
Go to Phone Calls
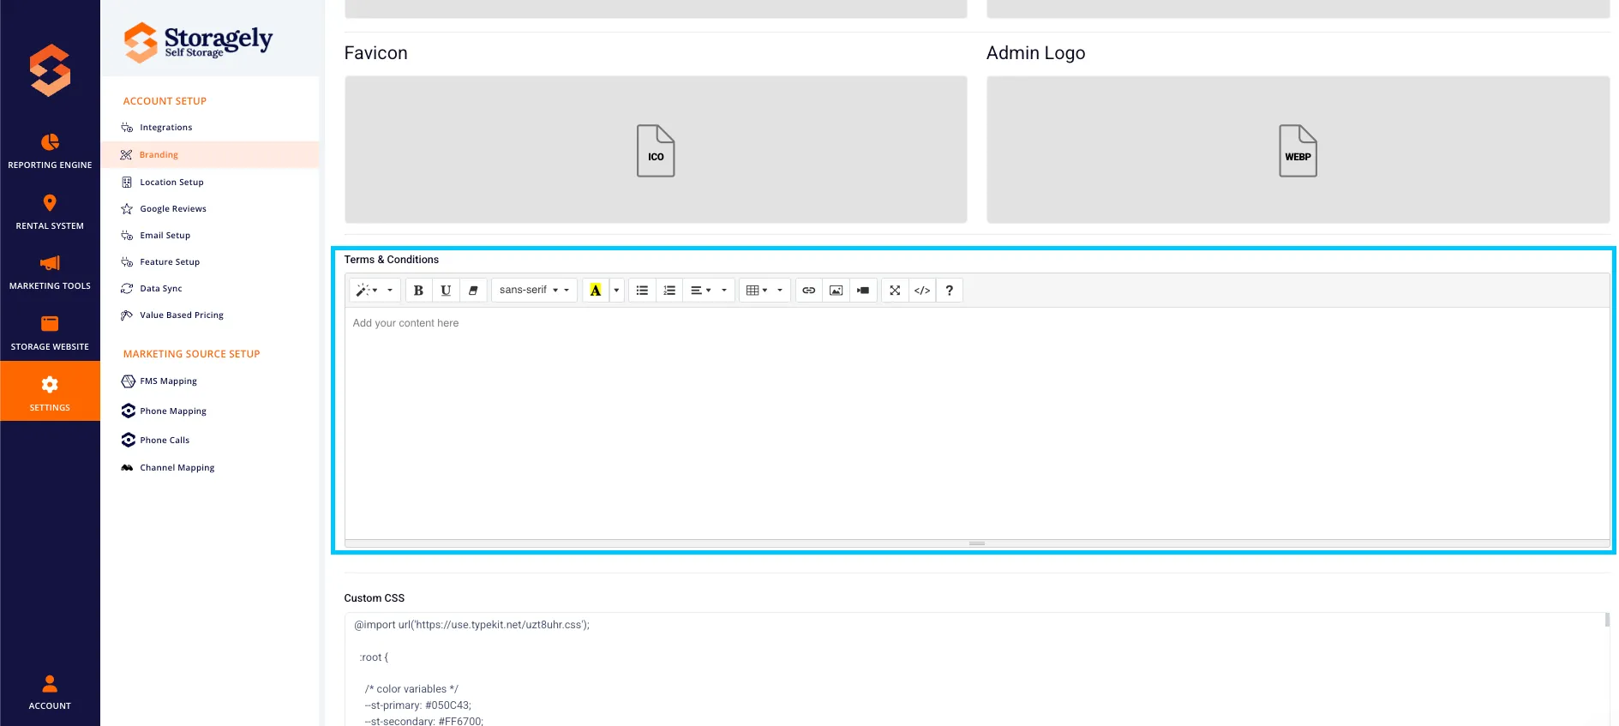(165, 441)
